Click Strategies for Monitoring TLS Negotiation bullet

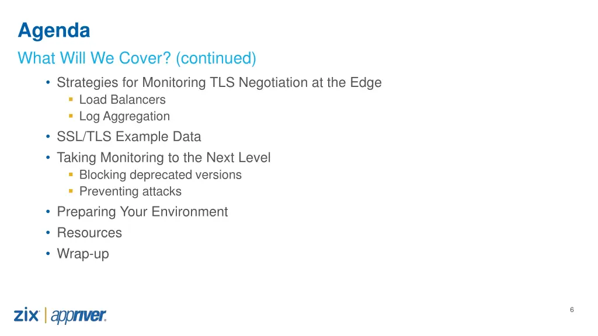click(220, 82)
